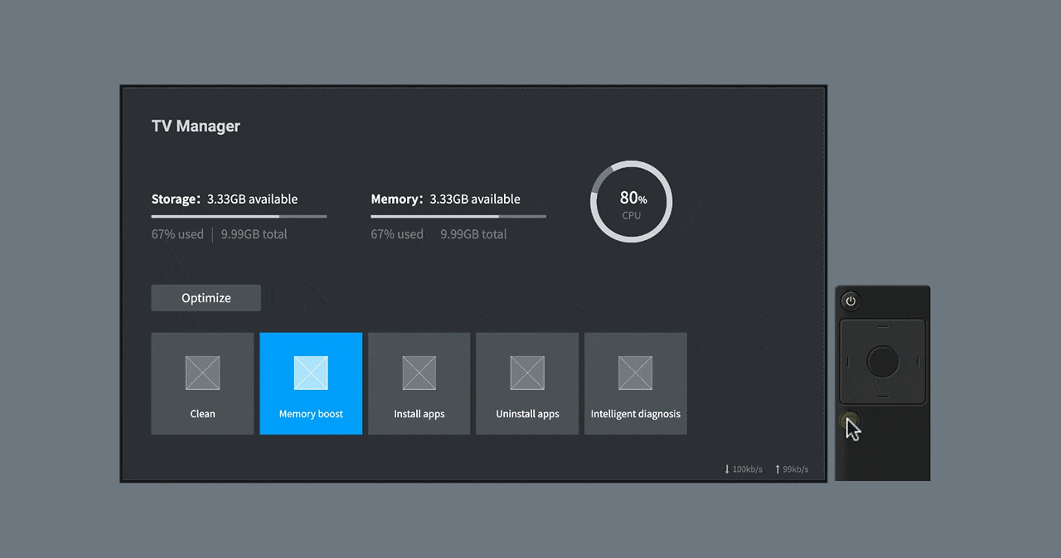1061x558 pixels.
Task: Click the placeholder image in Memory boost tile
Action: pyautogui.click(x=311, y=373)
